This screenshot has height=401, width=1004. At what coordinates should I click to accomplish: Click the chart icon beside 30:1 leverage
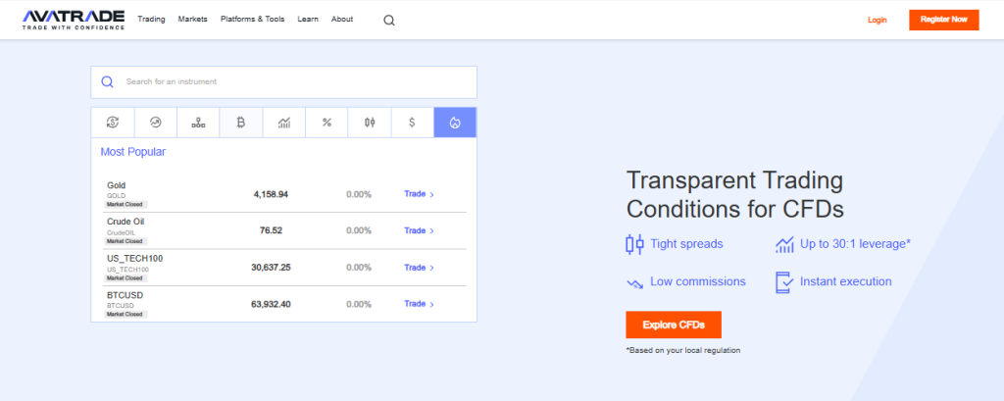pyautogui.click(x=784, y=244)
